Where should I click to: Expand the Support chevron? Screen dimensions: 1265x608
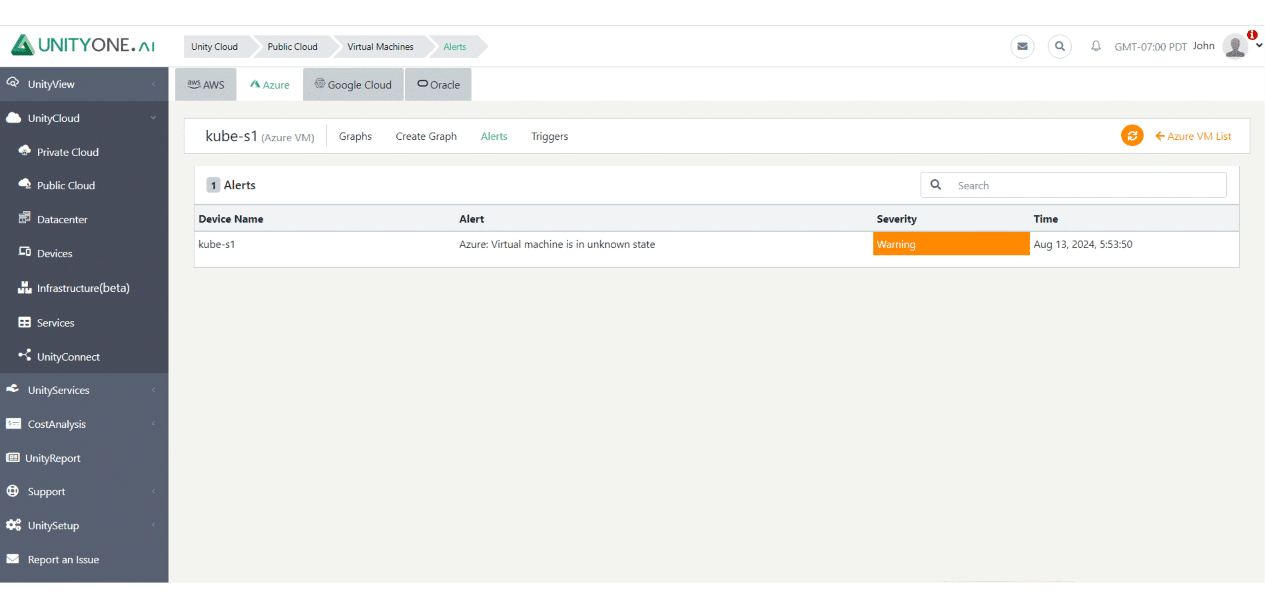click(x=154, y=491)
